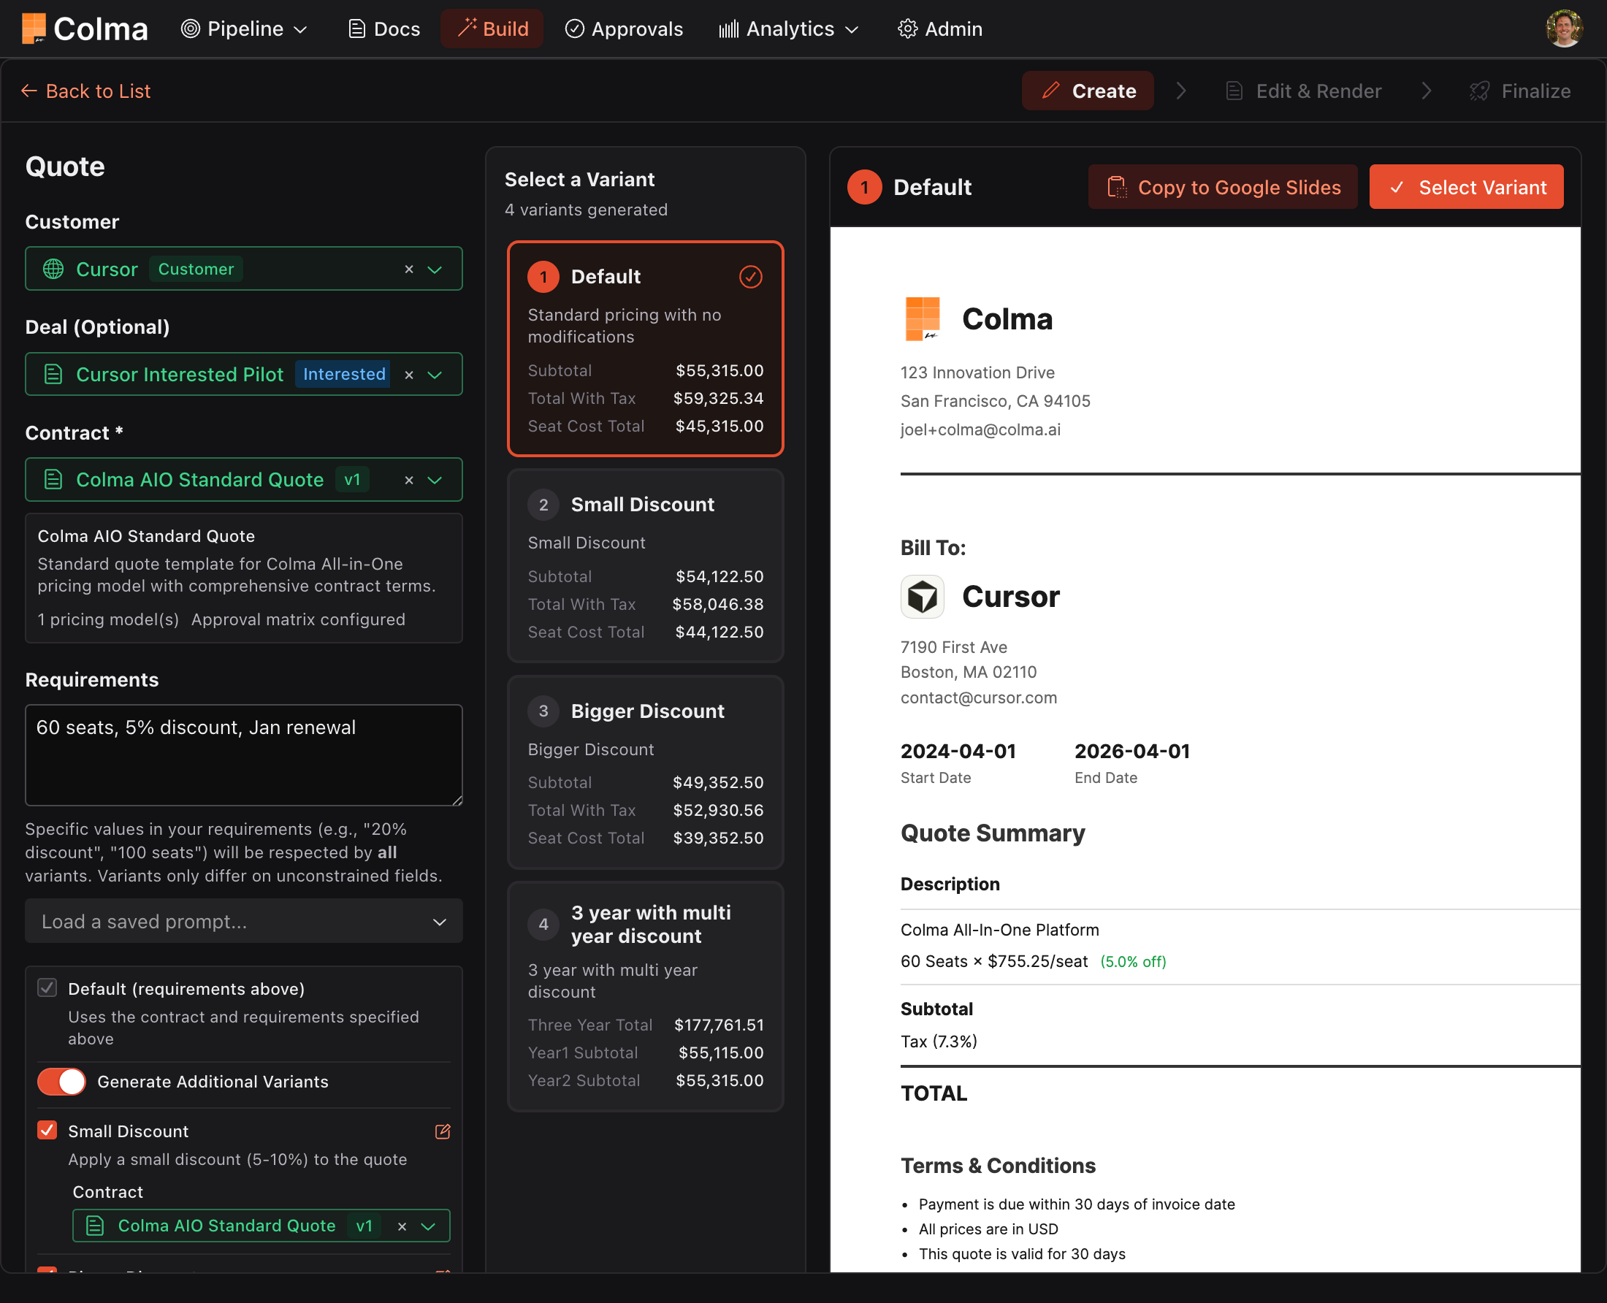Viewport: 1607px width, 1303px height.
Task: Open the Pipeline menu
Action: (x=244, y=28)
